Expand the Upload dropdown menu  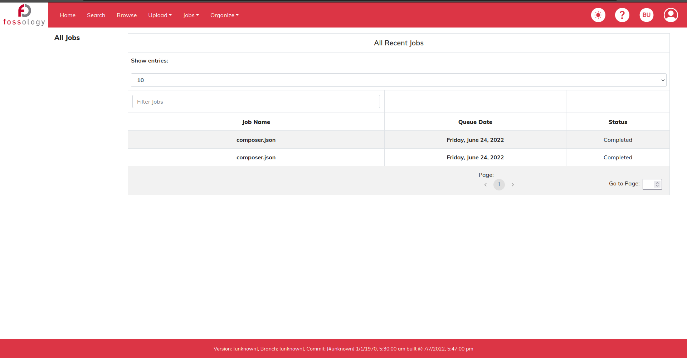[x=160, y=15]
